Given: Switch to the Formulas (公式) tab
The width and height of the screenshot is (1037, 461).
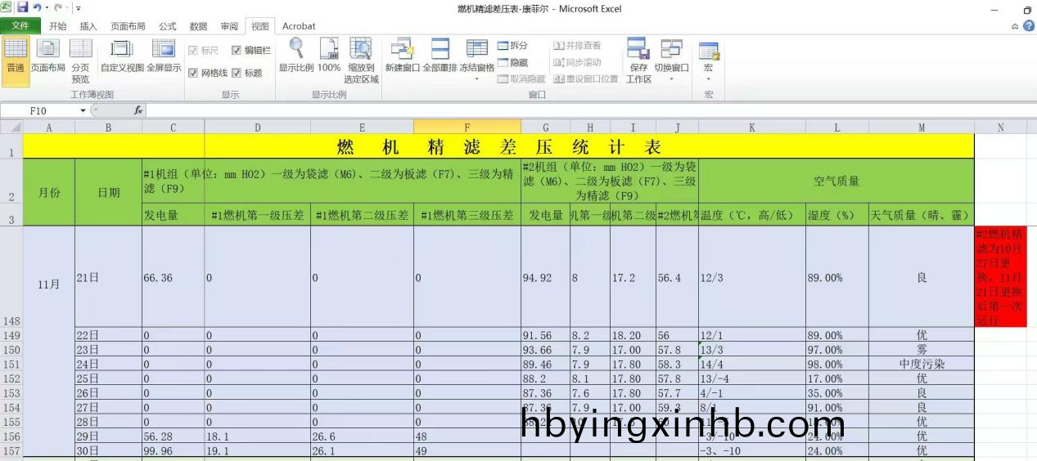Looking at the screenshot, I should [168, 26].
